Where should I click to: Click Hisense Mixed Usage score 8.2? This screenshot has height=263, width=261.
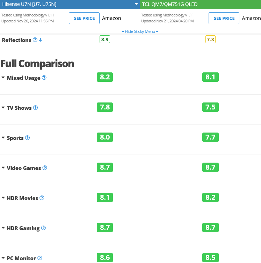tap(105, 77)
